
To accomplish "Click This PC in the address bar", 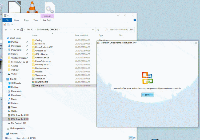I will point(30,30).
